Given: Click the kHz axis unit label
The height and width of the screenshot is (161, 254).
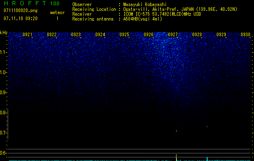Looking at the screenshot, I should [x=4, y=33].
